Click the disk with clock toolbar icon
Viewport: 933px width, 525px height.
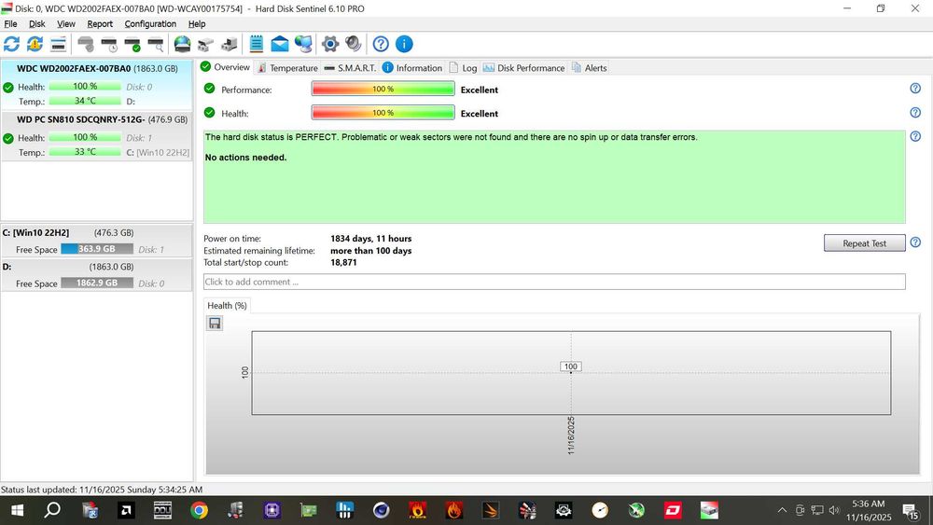(109, 44)
